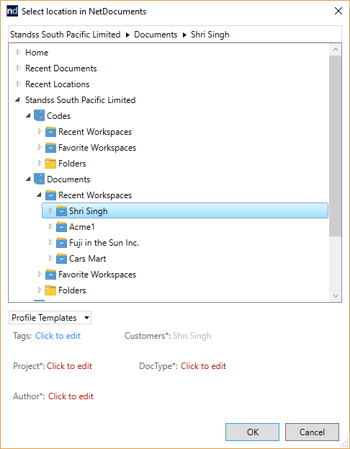Viewport: 350px width, 449px height.
Task: Click the vertical scrollbar thumb
Action: 336,146
